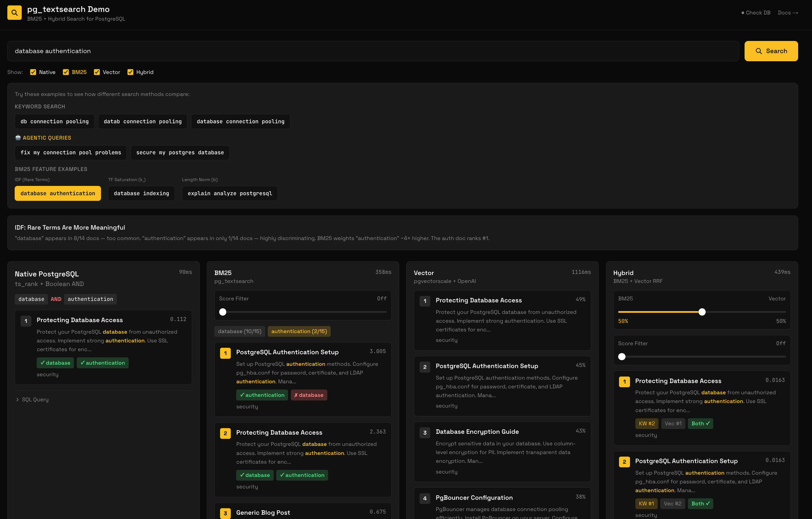Run the secure my postgres database query
Viewport: 812px width, 519px height.
coord(180,153)
